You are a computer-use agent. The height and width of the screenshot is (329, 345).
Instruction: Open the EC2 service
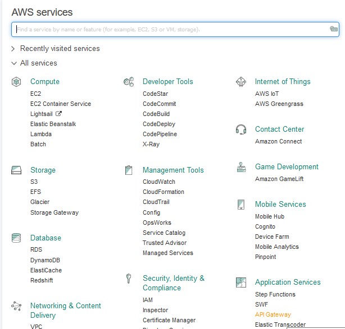(x=35, y=94)
